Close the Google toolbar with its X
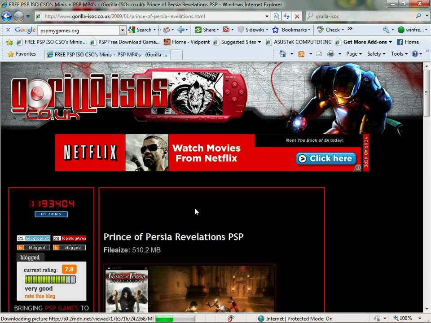This screenshot has width=431, height=323. coord(8,30)
